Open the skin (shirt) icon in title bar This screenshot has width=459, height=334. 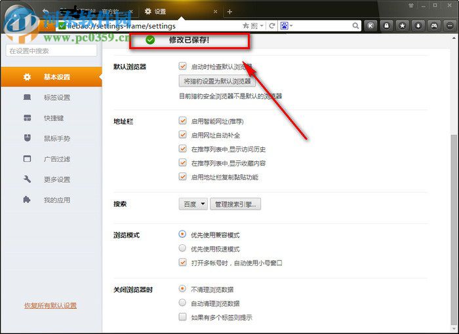(x=411, y=5)
